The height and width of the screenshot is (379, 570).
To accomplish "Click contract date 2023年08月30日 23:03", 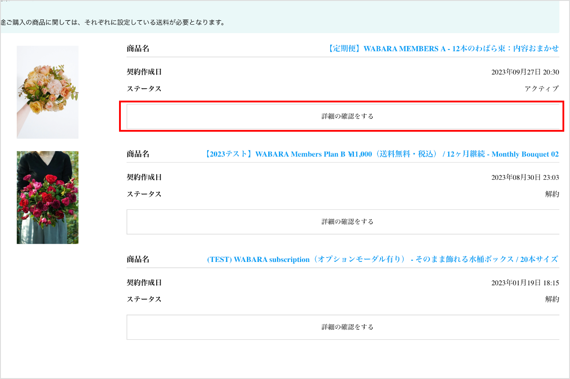I will click(x=525, y=178).
